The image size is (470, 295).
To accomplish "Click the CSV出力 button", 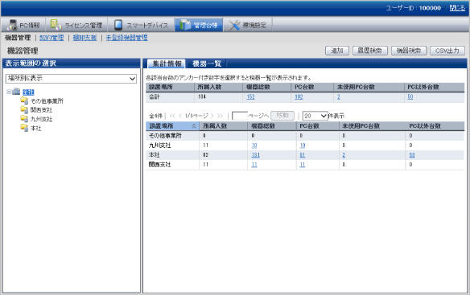I will [x=447, y=51].
